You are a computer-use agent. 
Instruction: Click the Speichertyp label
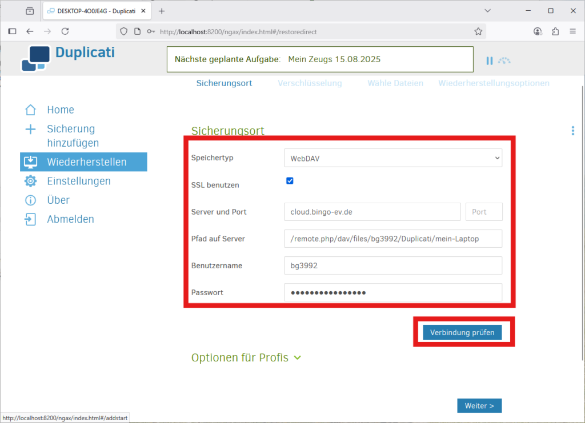click(213, 158)
